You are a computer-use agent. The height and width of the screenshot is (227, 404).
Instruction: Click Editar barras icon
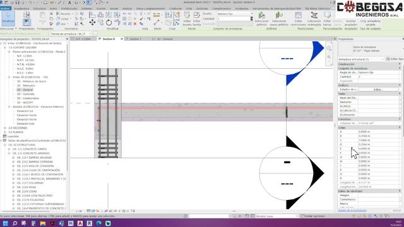click(327, 19)
